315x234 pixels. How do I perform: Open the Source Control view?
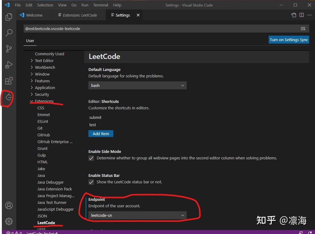point(9,49)
